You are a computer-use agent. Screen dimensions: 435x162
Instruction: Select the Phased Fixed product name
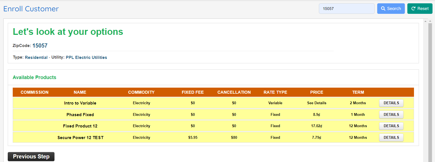(x=80, y=115)
